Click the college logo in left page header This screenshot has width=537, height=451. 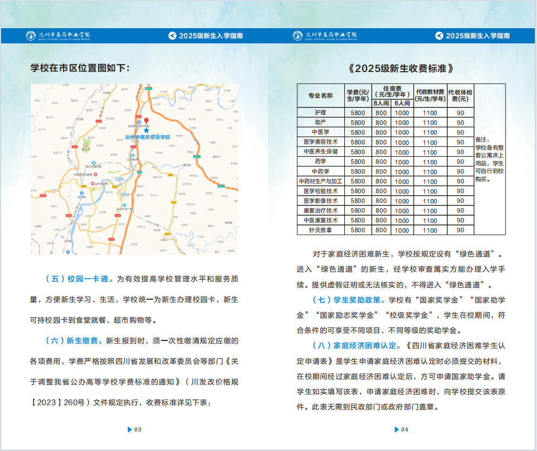point(58,36)
